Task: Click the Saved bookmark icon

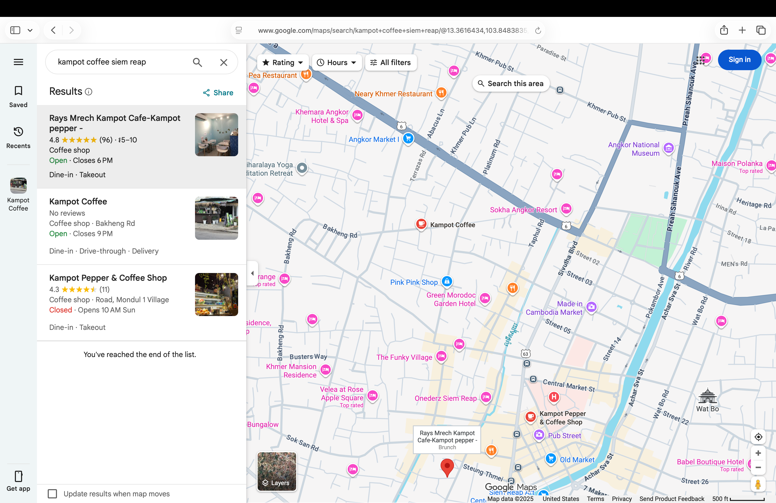Action: pyautogui.click(x=18, y=91)
